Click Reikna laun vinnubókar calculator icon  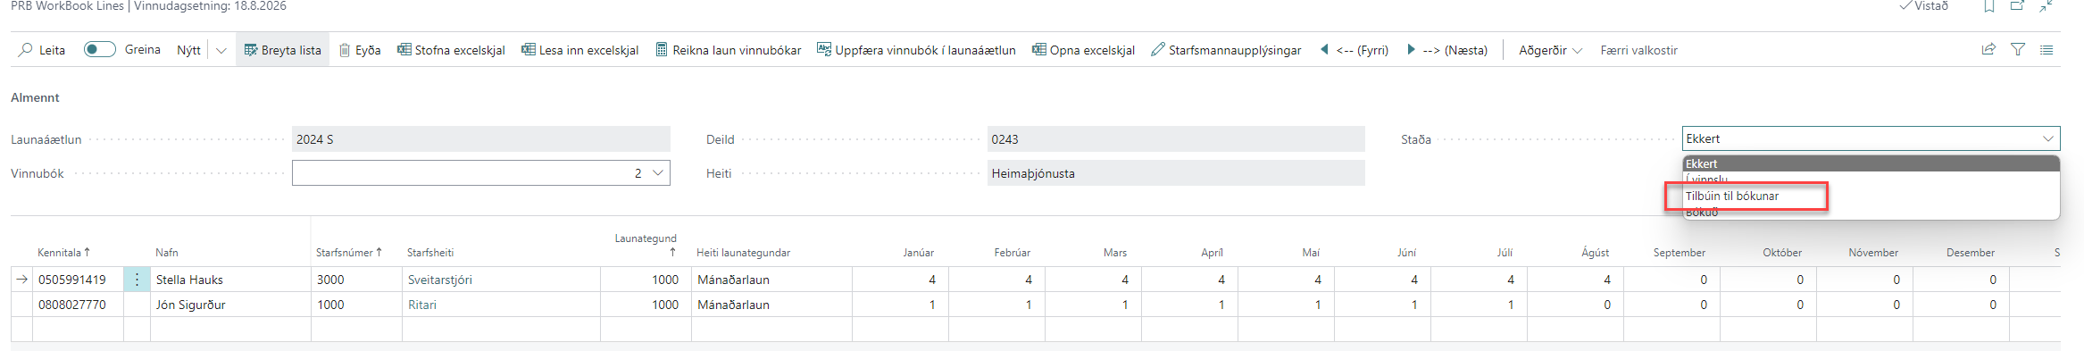coord(662,50)
